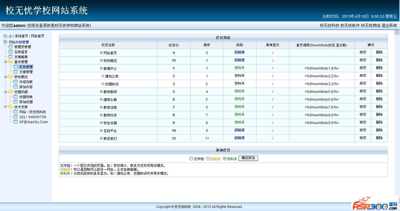400x211 pixels.
Task: Click the home icon next to 网站内容管理
Action: (6, 42)
